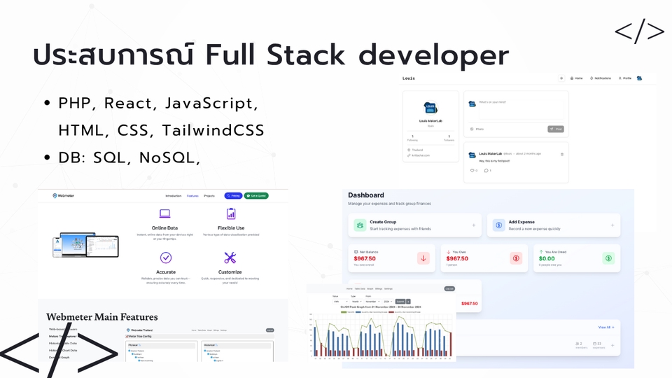Switch to the Features tab in Webmeter
Image resolution: width=672 pixels, height=378 pixels.
(x=192, y=196)
